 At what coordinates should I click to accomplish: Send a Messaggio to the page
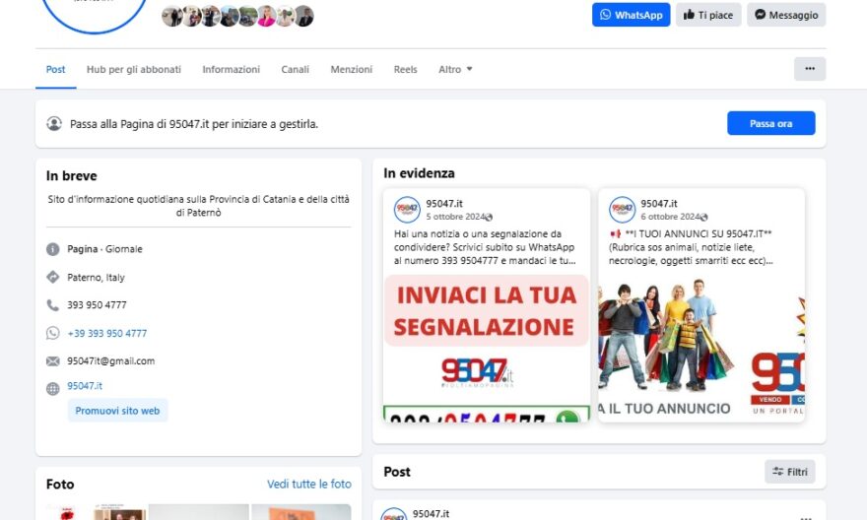(786, 15)
